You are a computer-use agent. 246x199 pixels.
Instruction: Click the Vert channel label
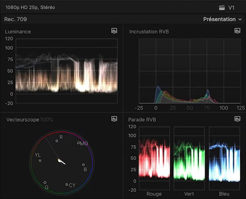pos(189,194)
